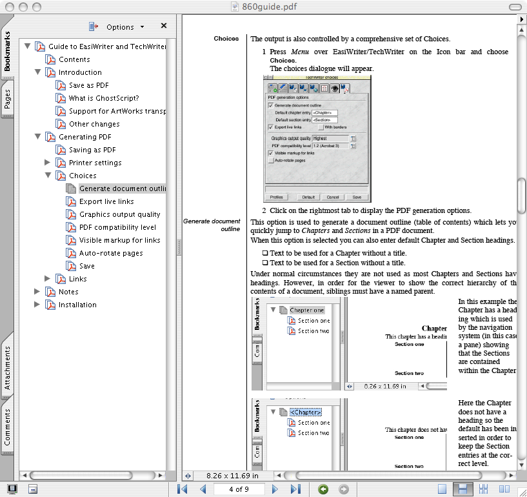
Task: Go to the previous page
Action: tap(203, 489)
